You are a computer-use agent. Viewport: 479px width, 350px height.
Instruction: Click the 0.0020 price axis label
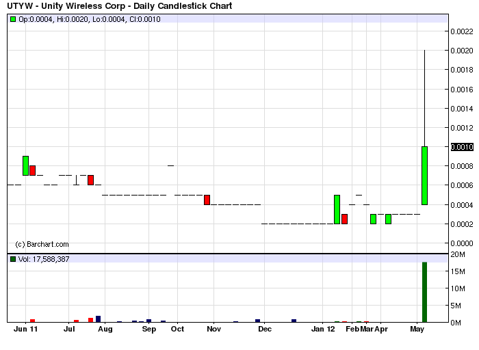462,51
